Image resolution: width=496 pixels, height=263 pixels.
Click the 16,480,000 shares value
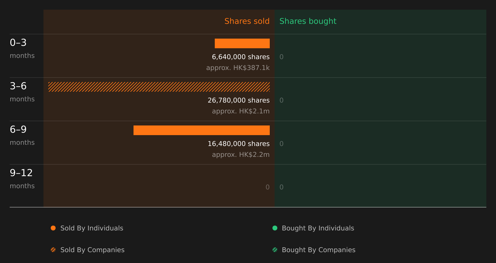tap(239, 144)
